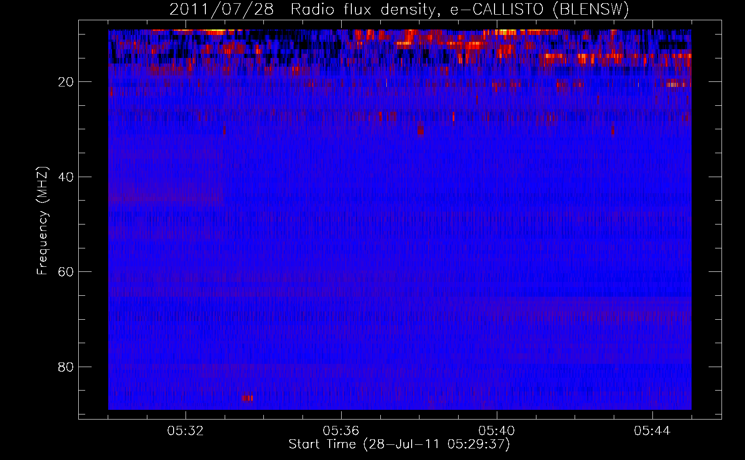Image resolution: width=745 pixels, height=460 pixels.
Task: Click the 05:32 time tick label
Action: [x=186, y=431]
